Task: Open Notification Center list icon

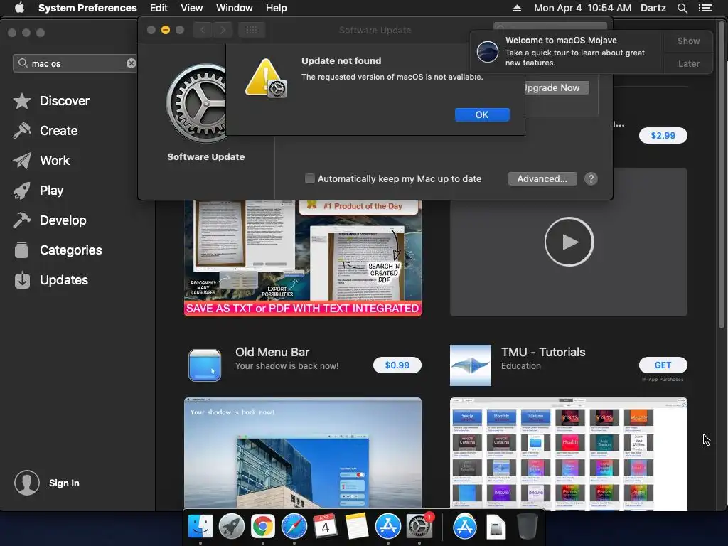Action: tap(705, 8)
